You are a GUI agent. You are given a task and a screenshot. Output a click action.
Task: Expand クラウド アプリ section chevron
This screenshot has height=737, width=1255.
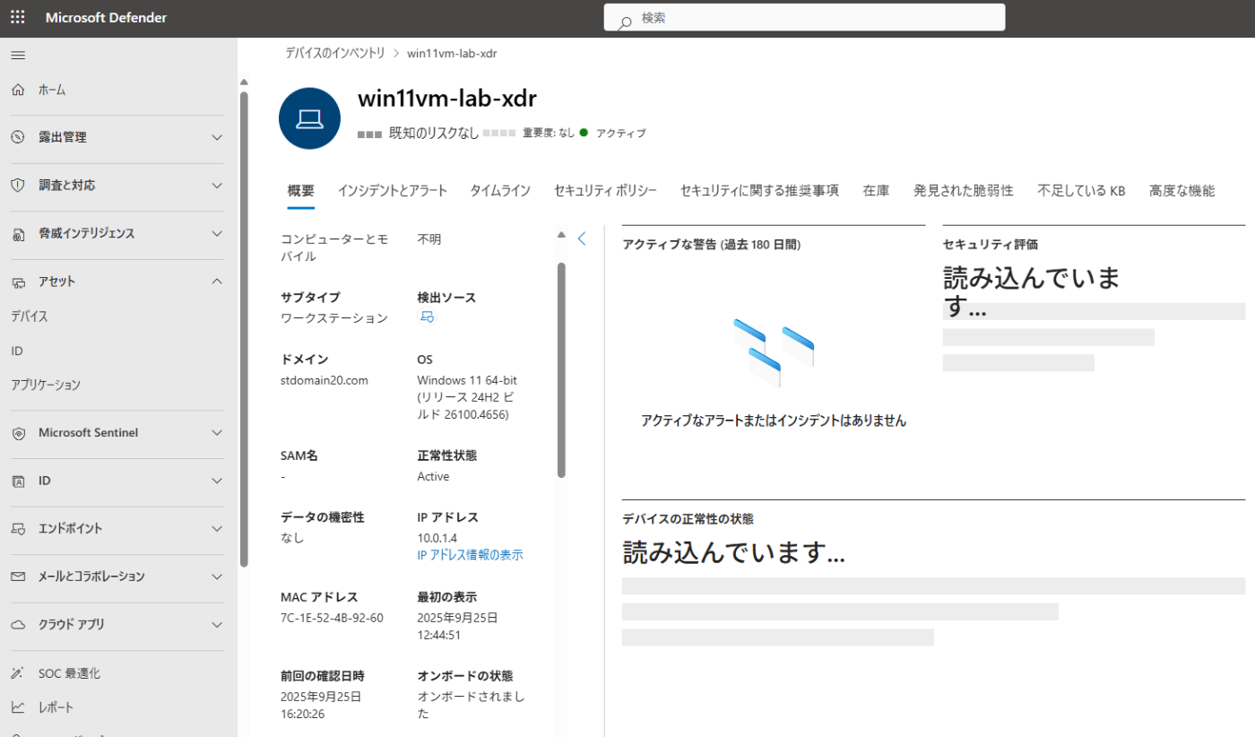coord(216,624)
